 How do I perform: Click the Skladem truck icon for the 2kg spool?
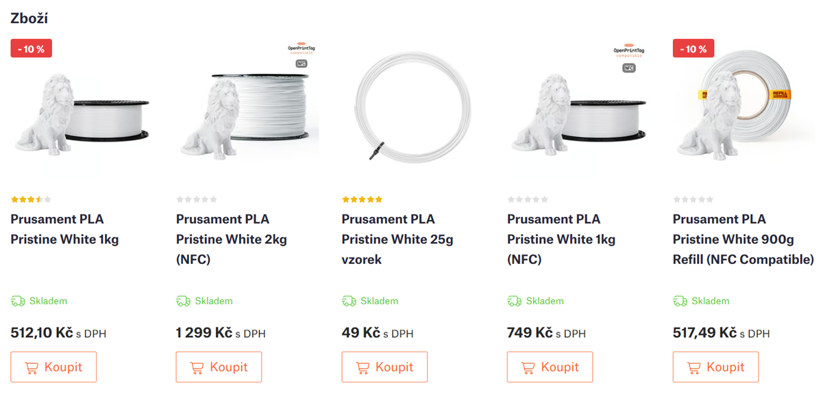point(183,301)
